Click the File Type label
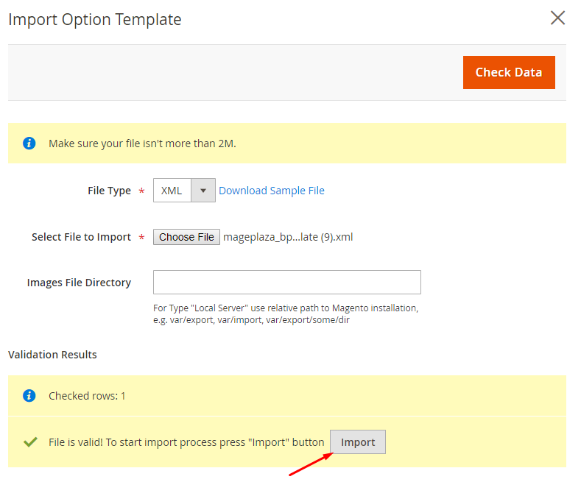 point(109,191)
